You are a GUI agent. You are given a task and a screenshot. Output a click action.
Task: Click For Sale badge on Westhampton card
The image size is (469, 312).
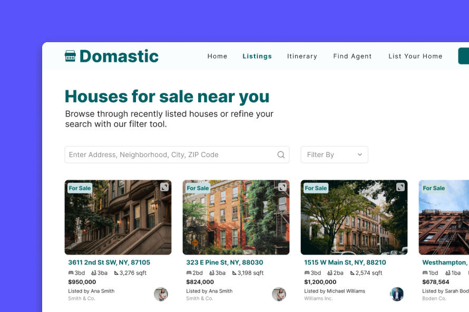[x=434, y=188]
